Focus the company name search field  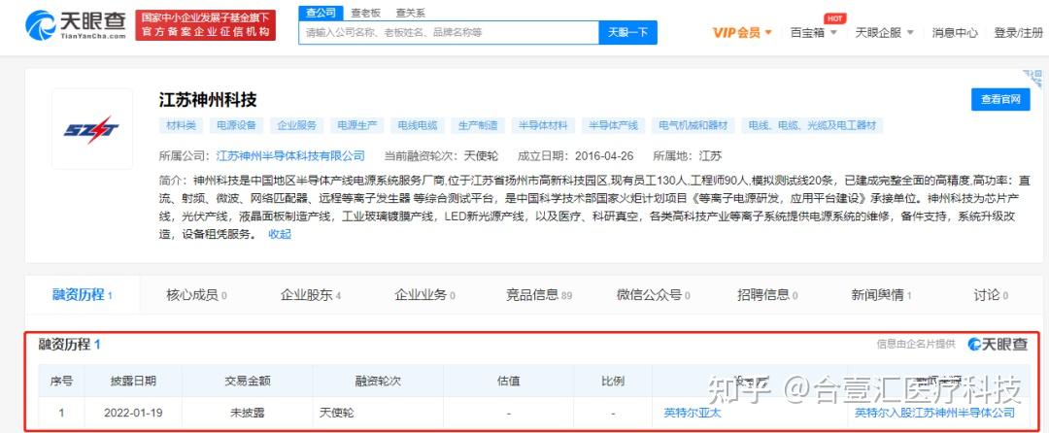click(x=448, y=32)
